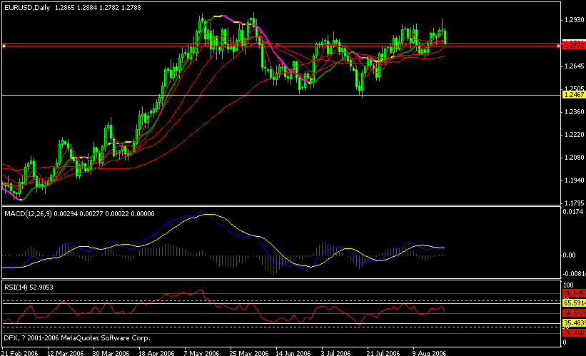The width and height of the screenshot is (586, 356).
Task: Click the 9 Aug 2006 date label
Action: 430,352
